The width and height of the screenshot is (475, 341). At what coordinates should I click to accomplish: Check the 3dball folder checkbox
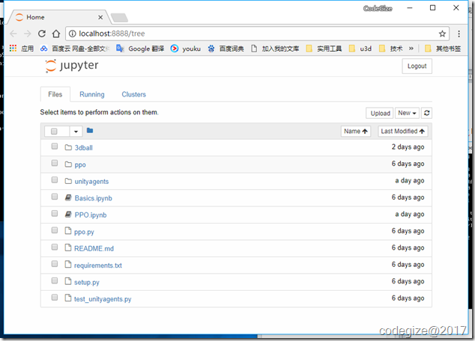[x=55, y=147]
